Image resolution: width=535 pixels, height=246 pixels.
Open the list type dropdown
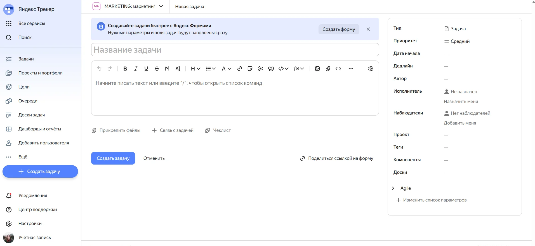click(x=211, y=69)
